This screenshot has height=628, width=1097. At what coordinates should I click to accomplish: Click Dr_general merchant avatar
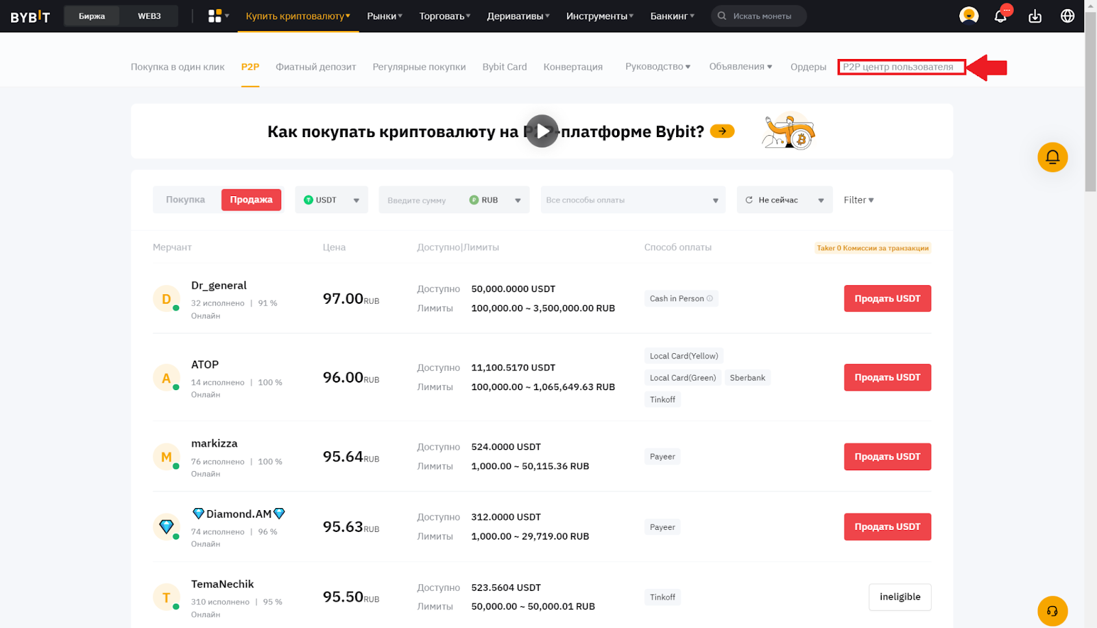(x=166, y=299)
